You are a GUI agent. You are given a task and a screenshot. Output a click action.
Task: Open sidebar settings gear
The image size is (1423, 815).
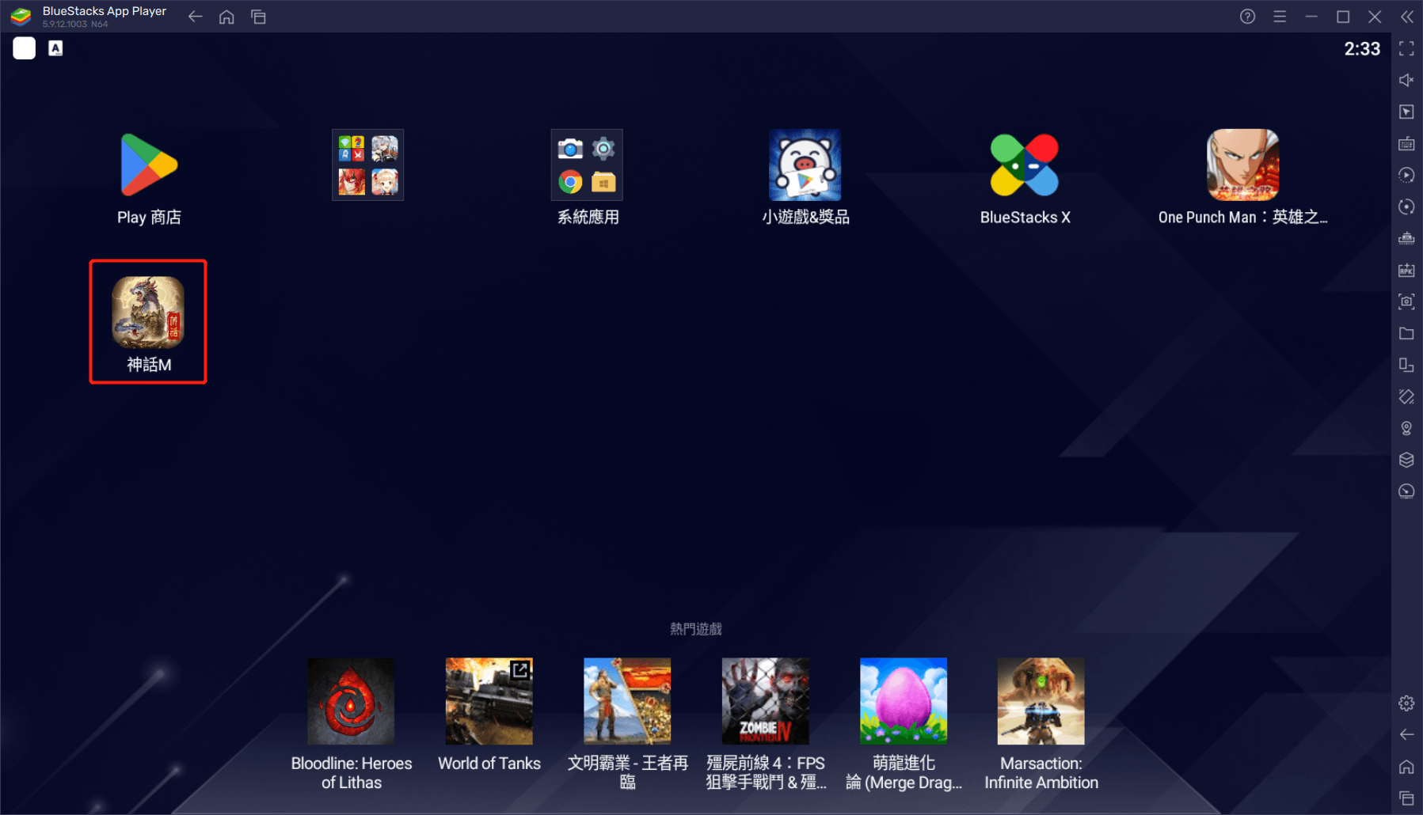(1406, 703)
